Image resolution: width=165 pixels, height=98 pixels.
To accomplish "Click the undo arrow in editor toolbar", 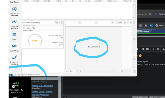I will tap(163, 49).
